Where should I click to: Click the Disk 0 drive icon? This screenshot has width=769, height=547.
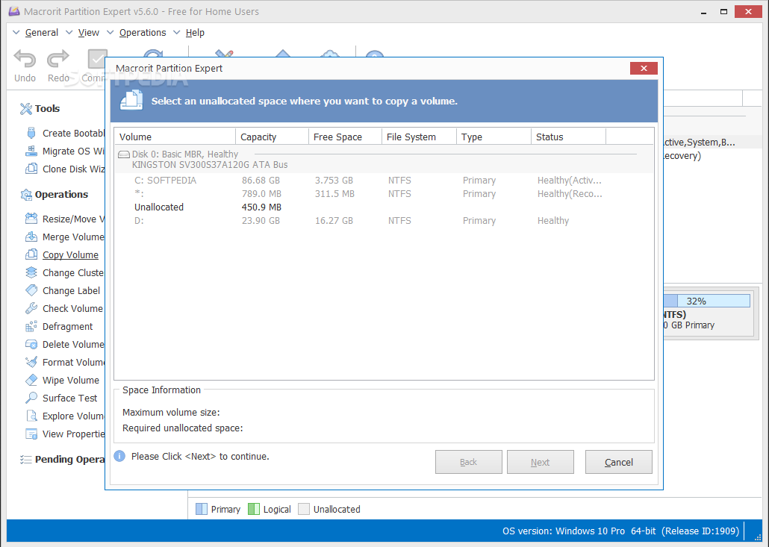click(x=124, y=154)
